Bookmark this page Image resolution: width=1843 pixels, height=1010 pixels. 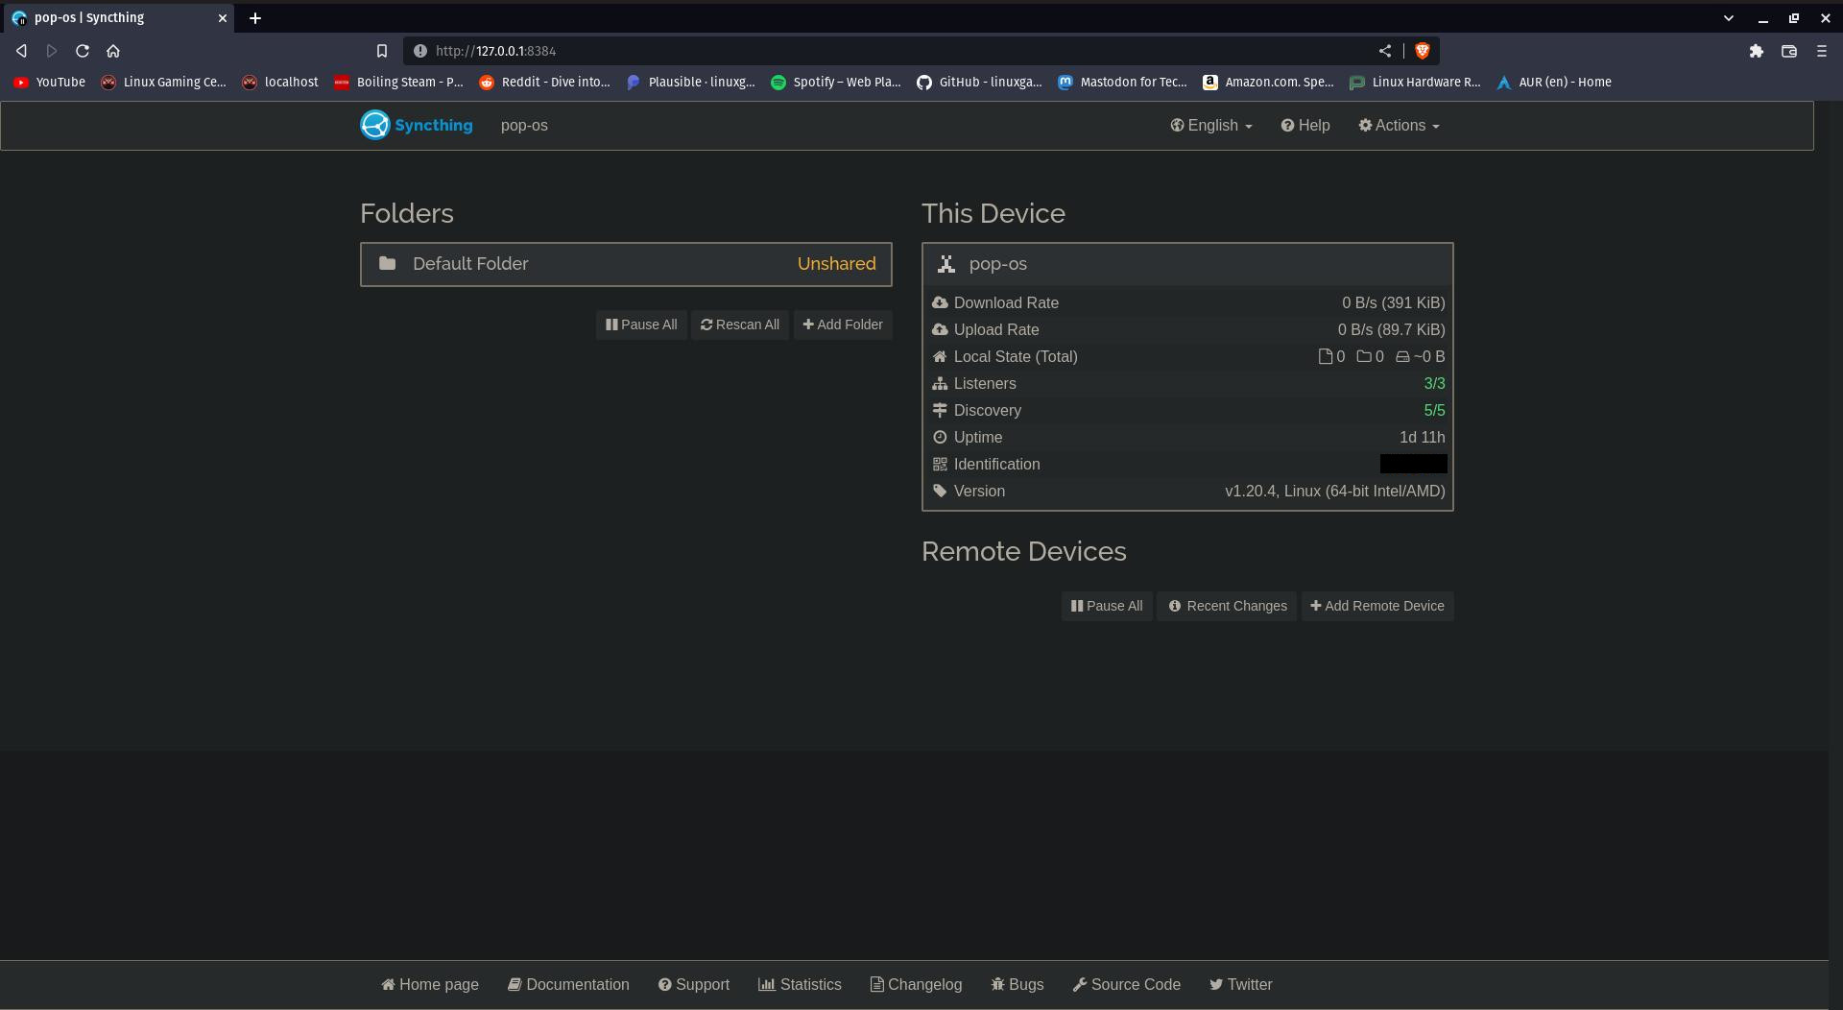[382, 51]
